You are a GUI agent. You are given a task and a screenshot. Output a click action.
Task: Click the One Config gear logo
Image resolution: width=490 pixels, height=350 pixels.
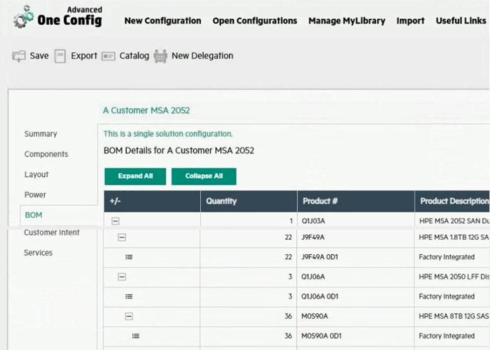(x=23, y=17)
